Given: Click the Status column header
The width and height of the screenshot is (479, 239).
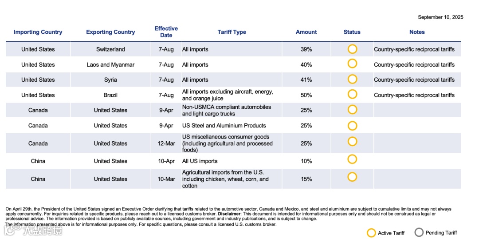Looking at the screenshot, I should point(352,32).
